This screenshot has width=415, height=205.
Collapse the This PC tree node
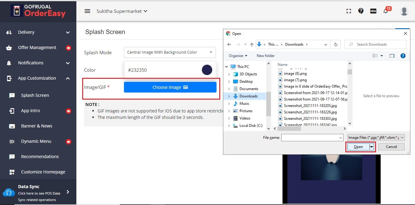pyautogui.click(x=227, y=67)
